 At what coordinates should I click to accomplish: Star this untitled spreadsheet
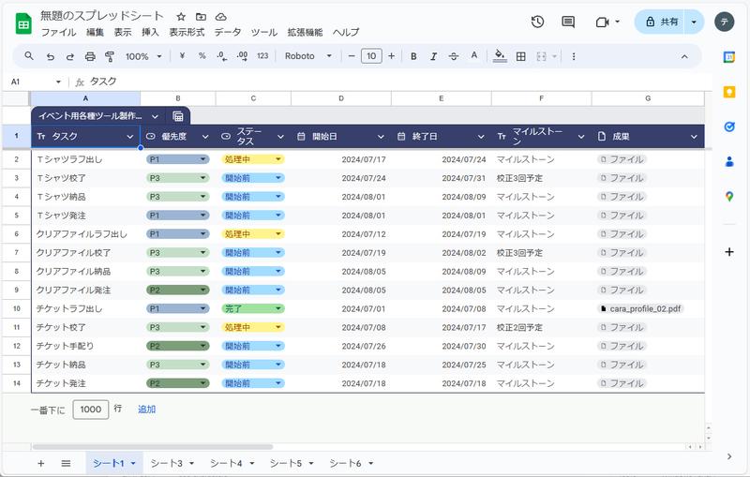coord(180,17)
